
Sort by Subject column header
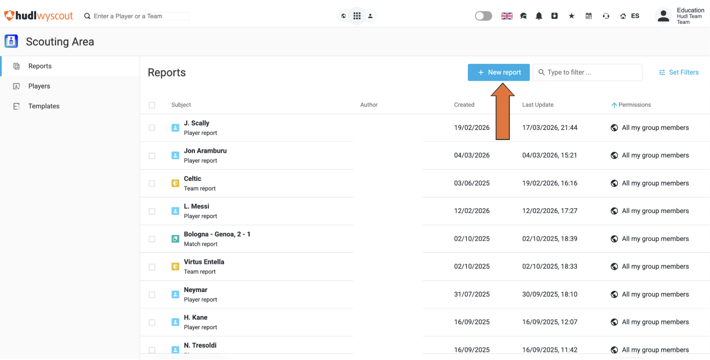click(181, 105)
